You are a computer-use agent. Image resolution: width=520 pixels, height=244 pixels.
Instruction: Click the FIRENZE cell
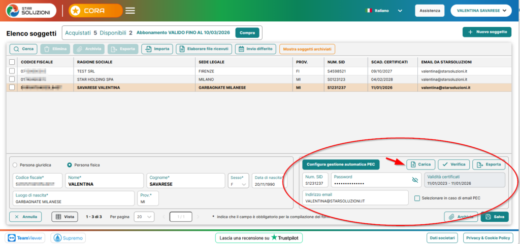tap(244, 71)
